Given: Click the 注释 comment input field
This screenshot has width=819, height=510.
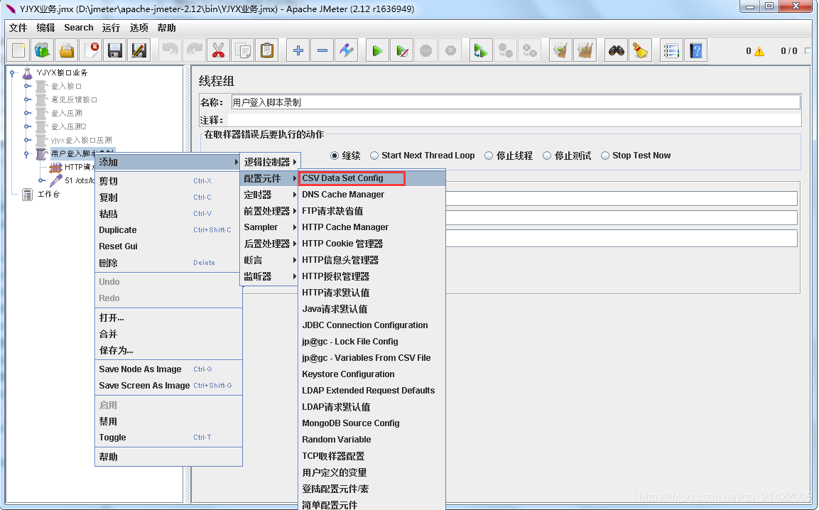Looking at the screenshot, I should 514,120.
